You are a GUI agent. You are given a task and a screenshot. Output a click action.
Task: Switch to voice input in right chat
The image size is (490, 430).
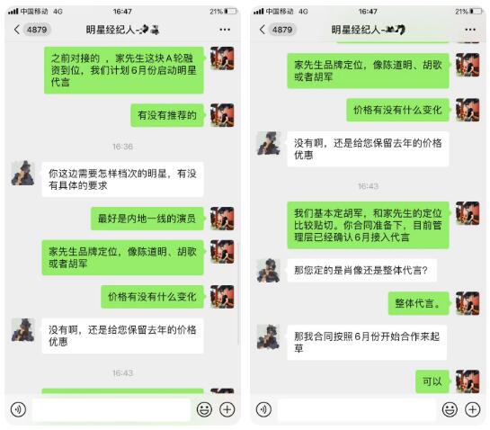[x=263, y=409]
